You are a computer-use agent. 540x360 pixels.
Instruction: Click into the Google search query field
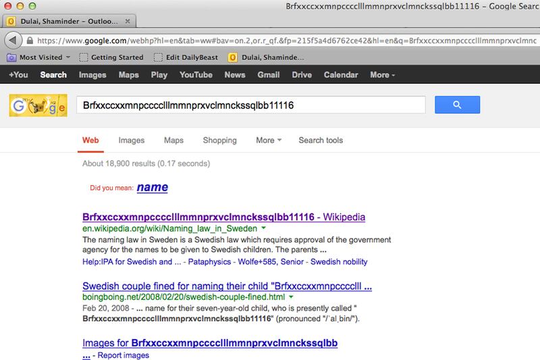point(250,105)
